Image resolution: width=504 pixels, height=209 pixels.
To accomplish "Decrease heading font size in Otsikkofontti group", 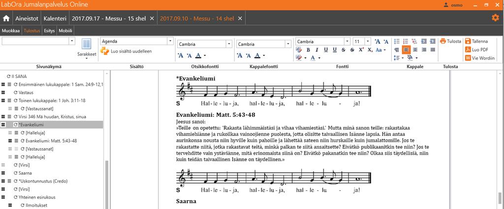I will 189,56.
